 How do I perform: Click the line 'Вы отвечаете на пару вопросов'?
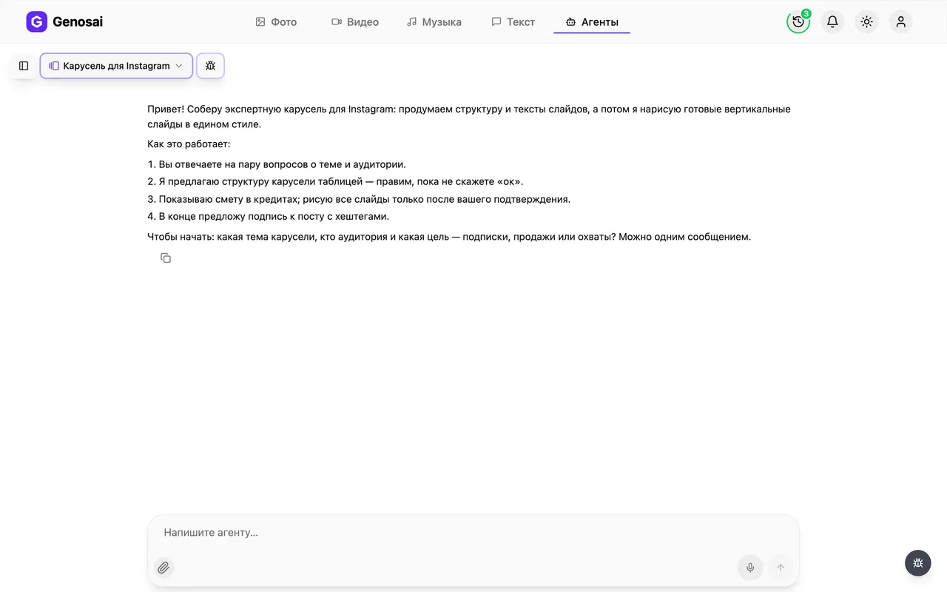(277, 164)
